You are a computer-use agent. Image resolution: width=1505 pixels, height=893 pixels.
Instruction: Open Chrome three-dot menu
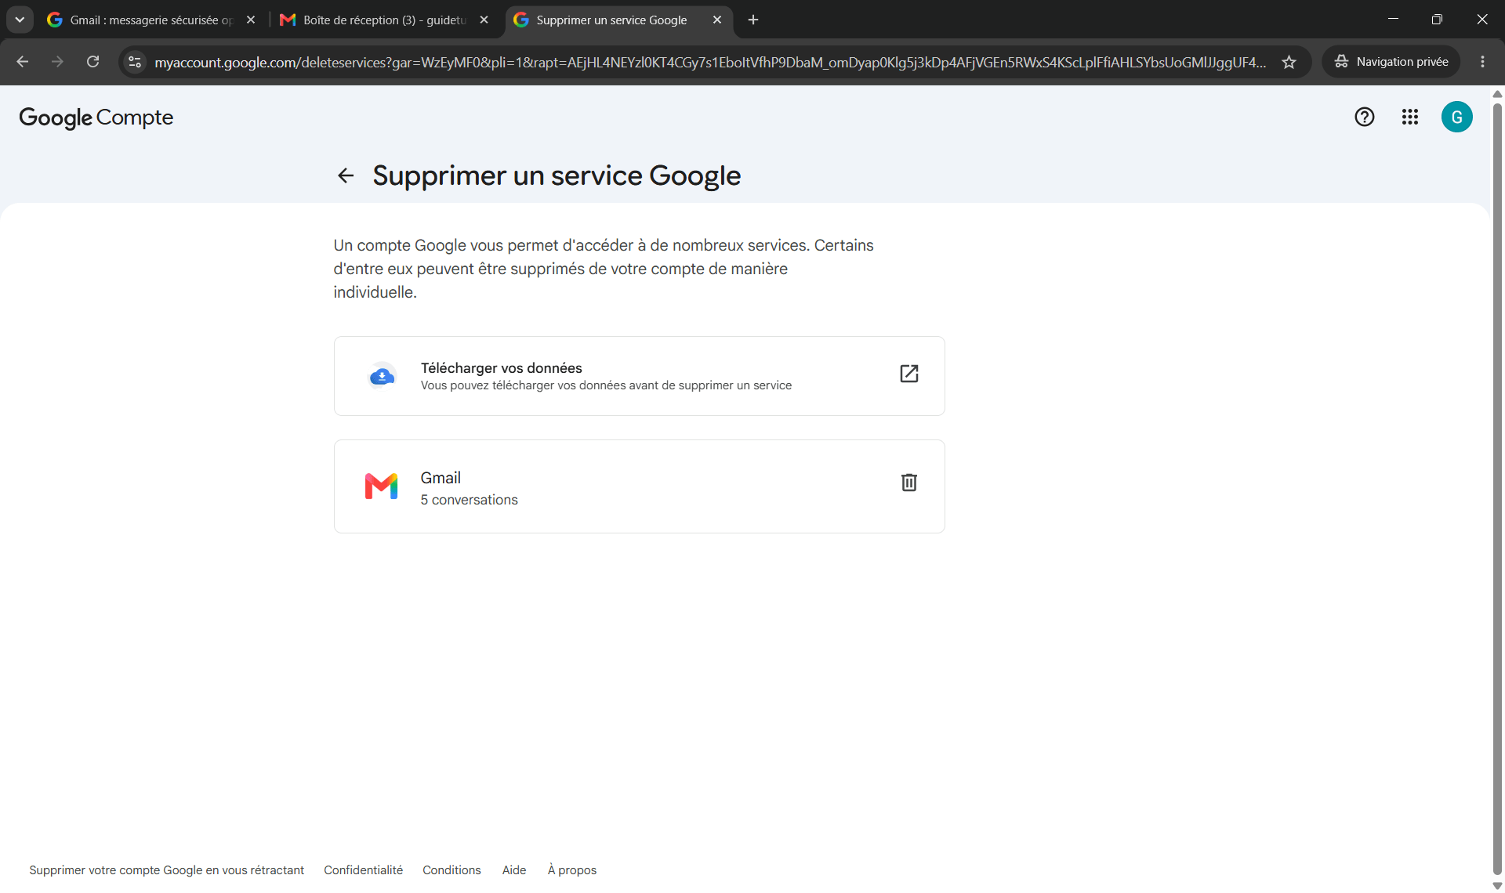1482,62
